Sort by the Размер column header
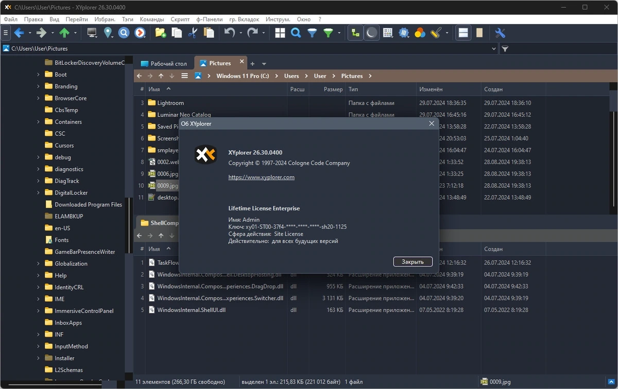Screen dimensions: 618x389 (x=333, y=89)
